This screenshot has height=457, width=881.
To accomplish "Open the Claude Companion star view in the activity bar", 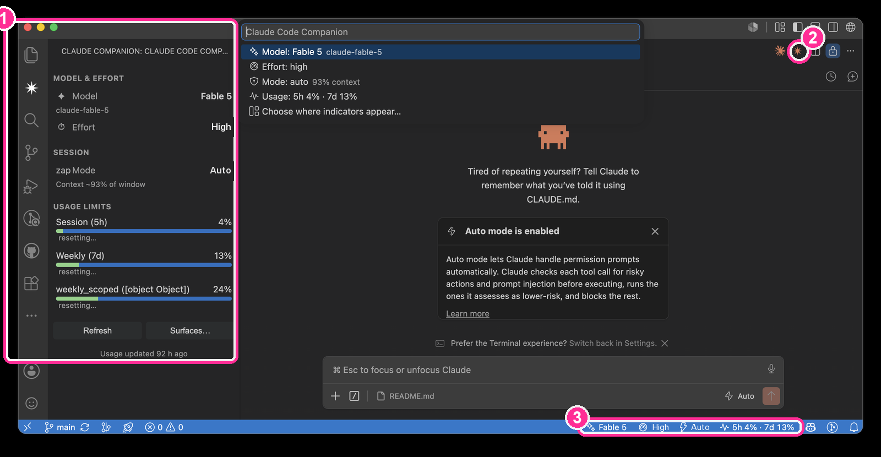I will click(31, 88).
